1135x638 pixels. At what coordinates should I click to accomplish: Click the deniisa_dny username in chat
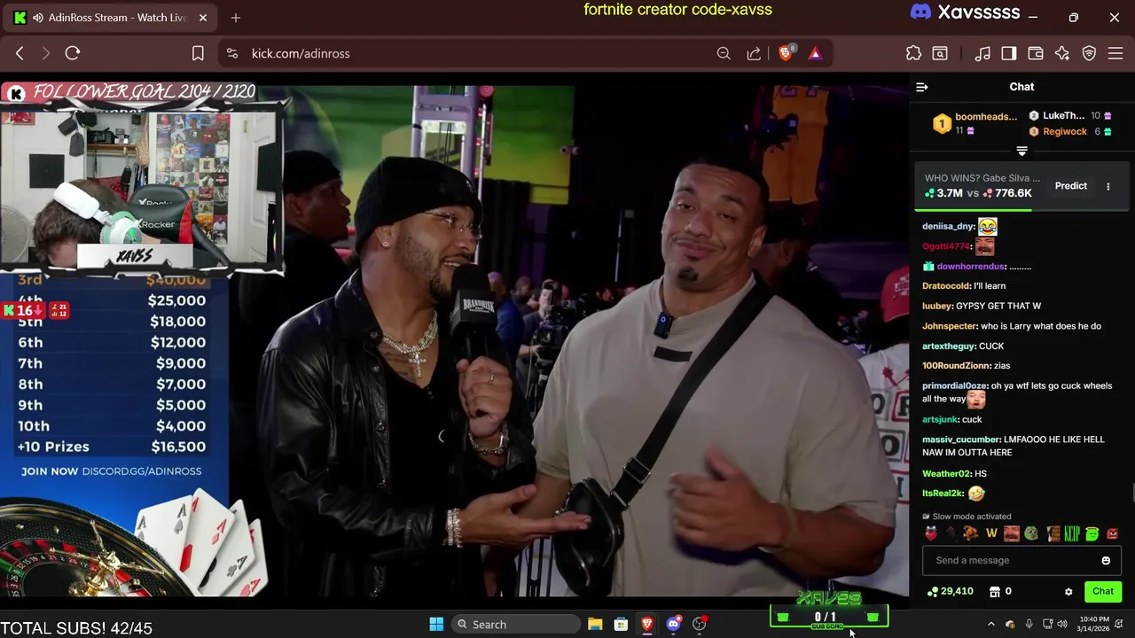948,226
